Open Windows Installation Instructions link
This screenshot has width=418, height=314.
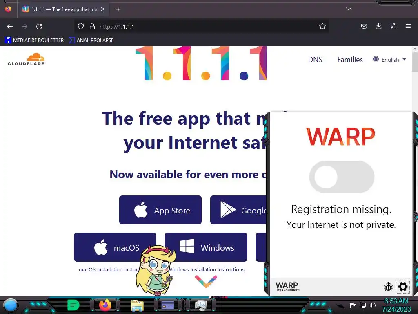[x=207, y=270]
